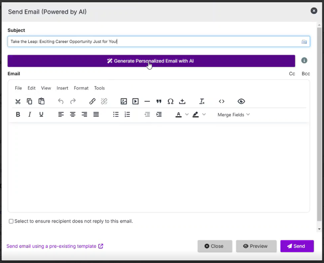The width and height of the screenshot is (324, 263).
Task: Click inside the email body editor
Action: tap(159, 167)
